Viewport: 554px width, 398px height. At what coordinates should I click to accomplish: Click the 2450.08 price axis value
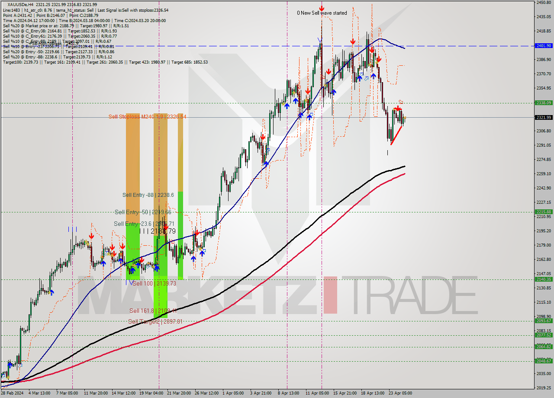click(544, 3)
